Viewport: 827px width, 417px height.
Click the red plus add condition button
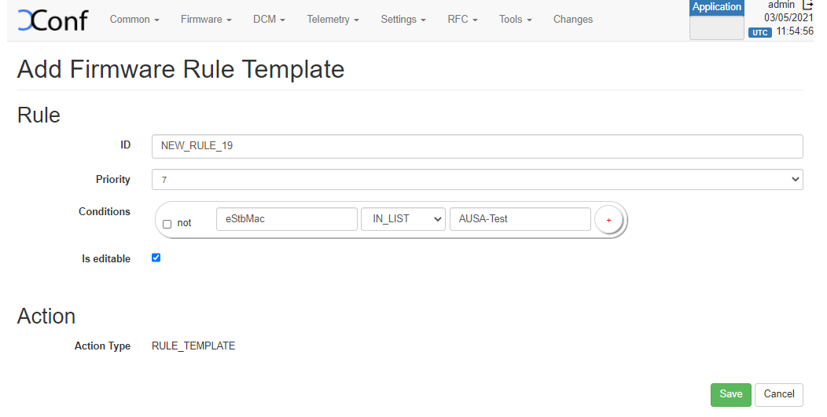(608, 220)
